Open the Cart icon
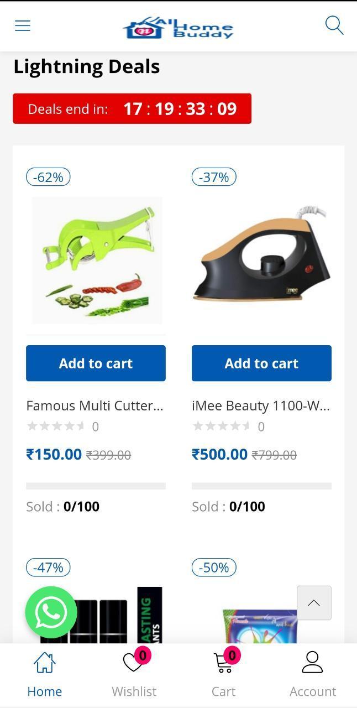The width and height of the screenshot is (357, 708). [223, 662]
